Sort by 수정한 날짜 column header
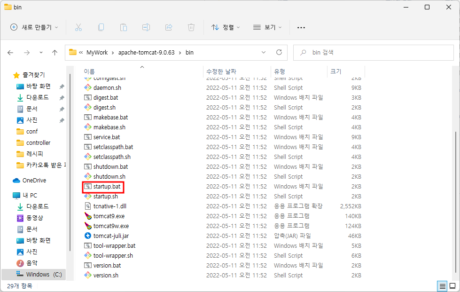The image size is (460, 292). tap(221, 71)
